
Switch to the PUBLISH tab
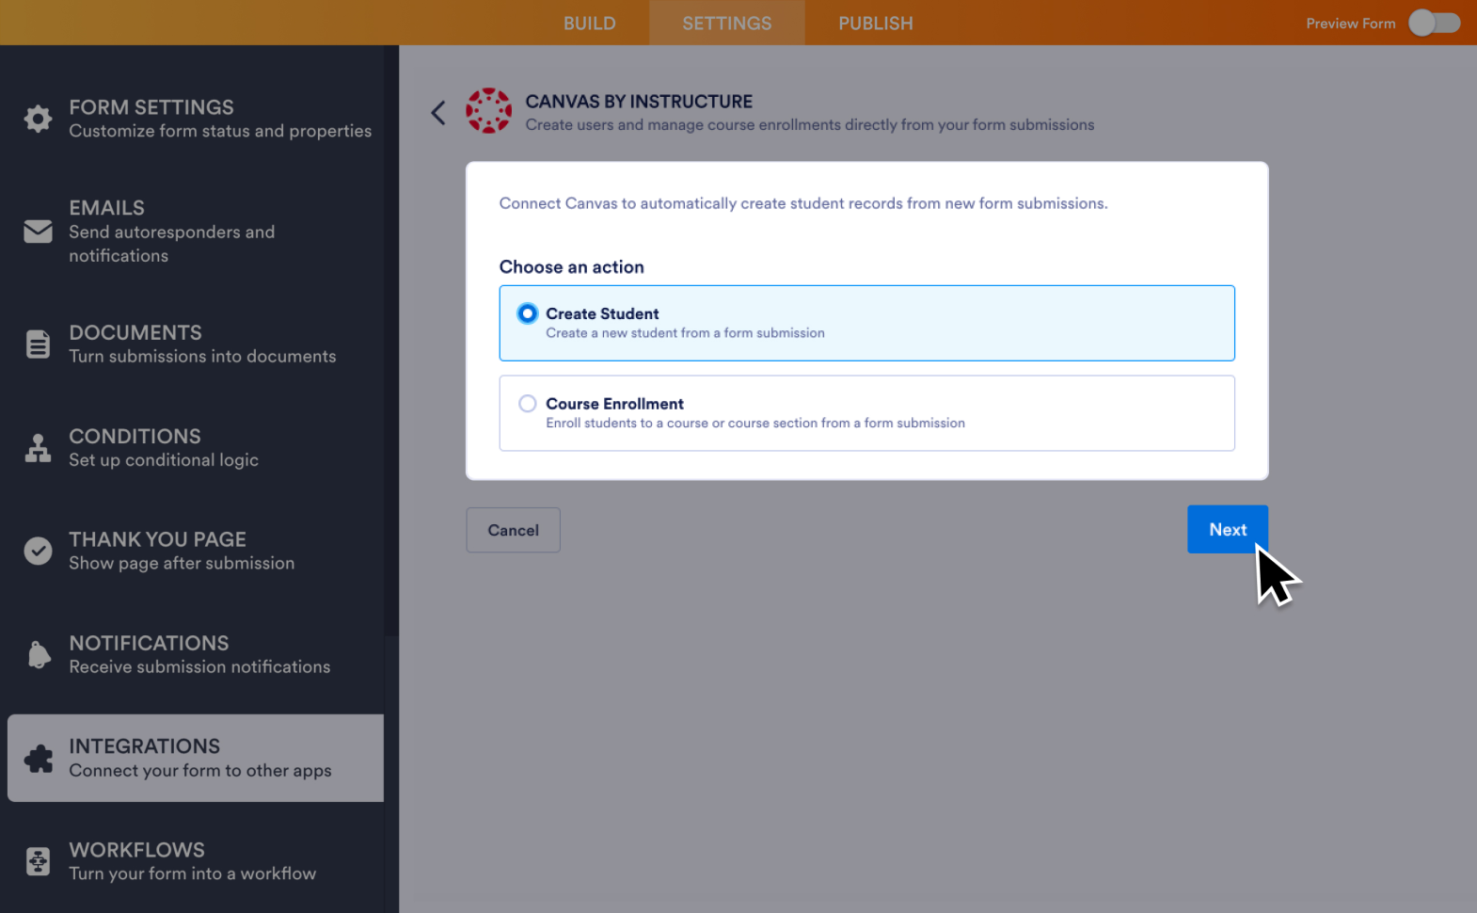tap(876, 23)
